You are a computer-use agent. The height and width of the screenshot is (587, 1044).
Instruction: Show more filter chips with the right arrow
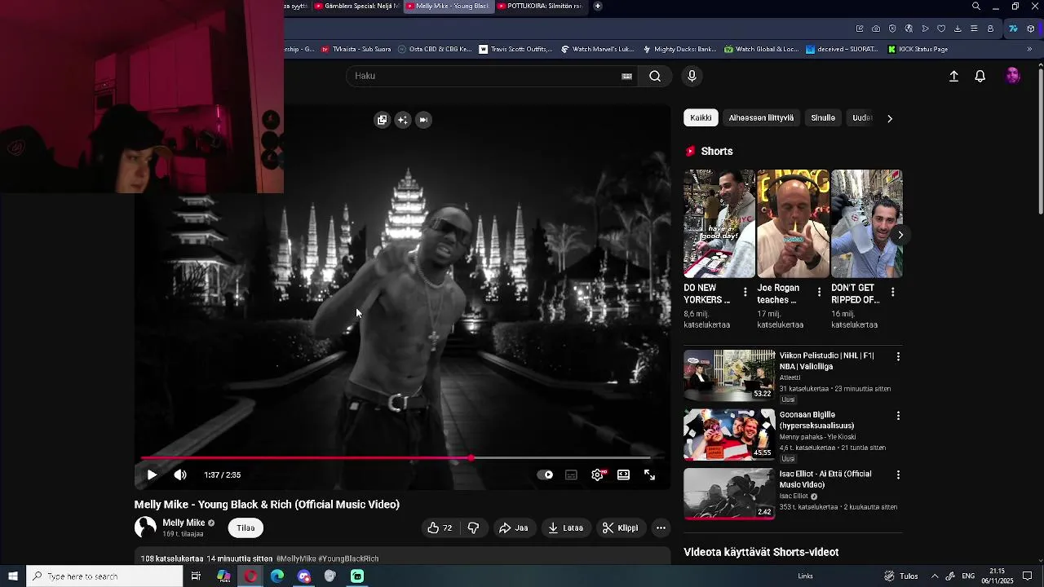click(890, 118)
